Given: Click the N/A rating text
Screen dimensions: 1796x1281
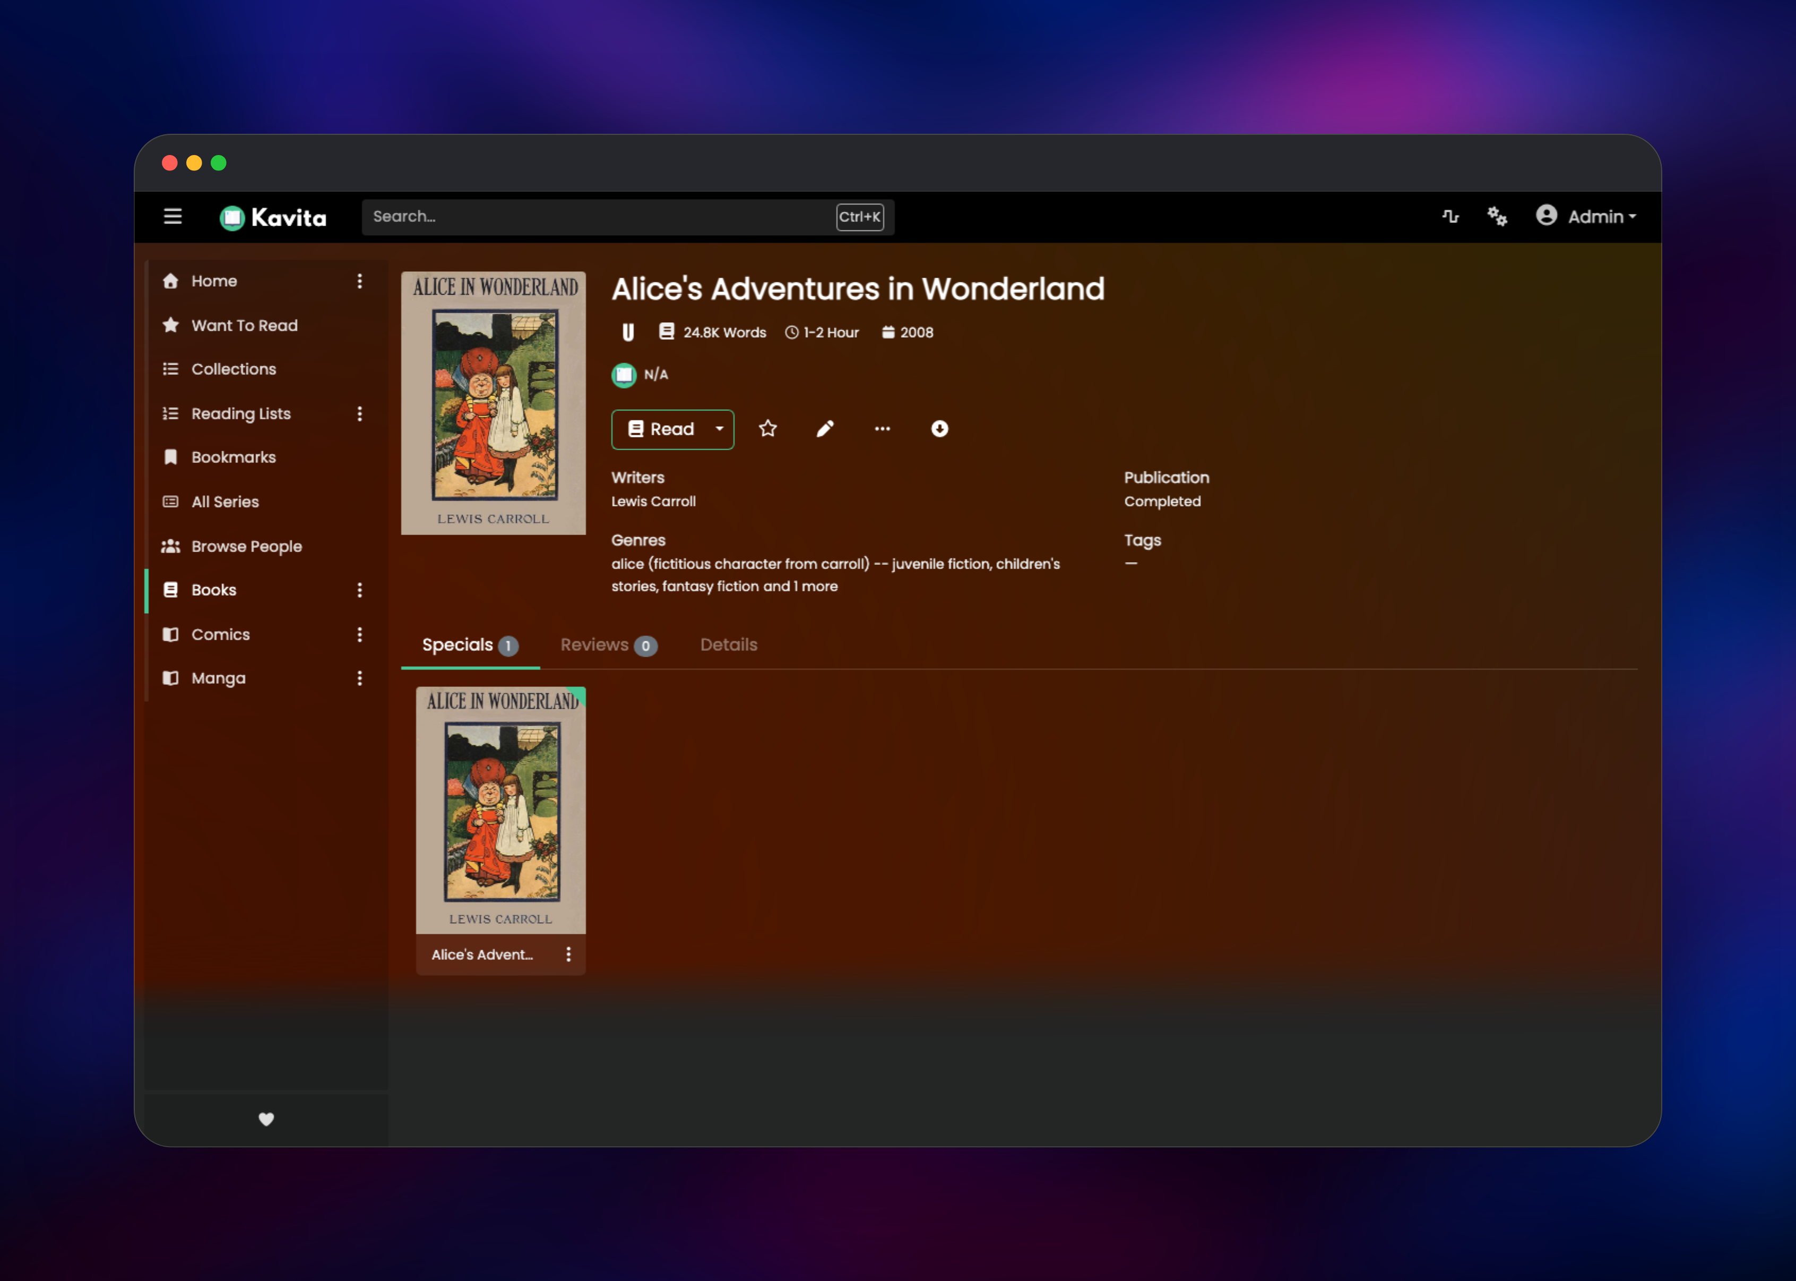Looking at the screenshot, I should coord(656,375).
